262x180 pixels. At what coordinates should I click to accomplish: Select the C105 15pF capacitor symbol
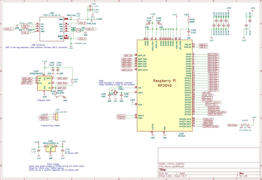coord(110,95)
